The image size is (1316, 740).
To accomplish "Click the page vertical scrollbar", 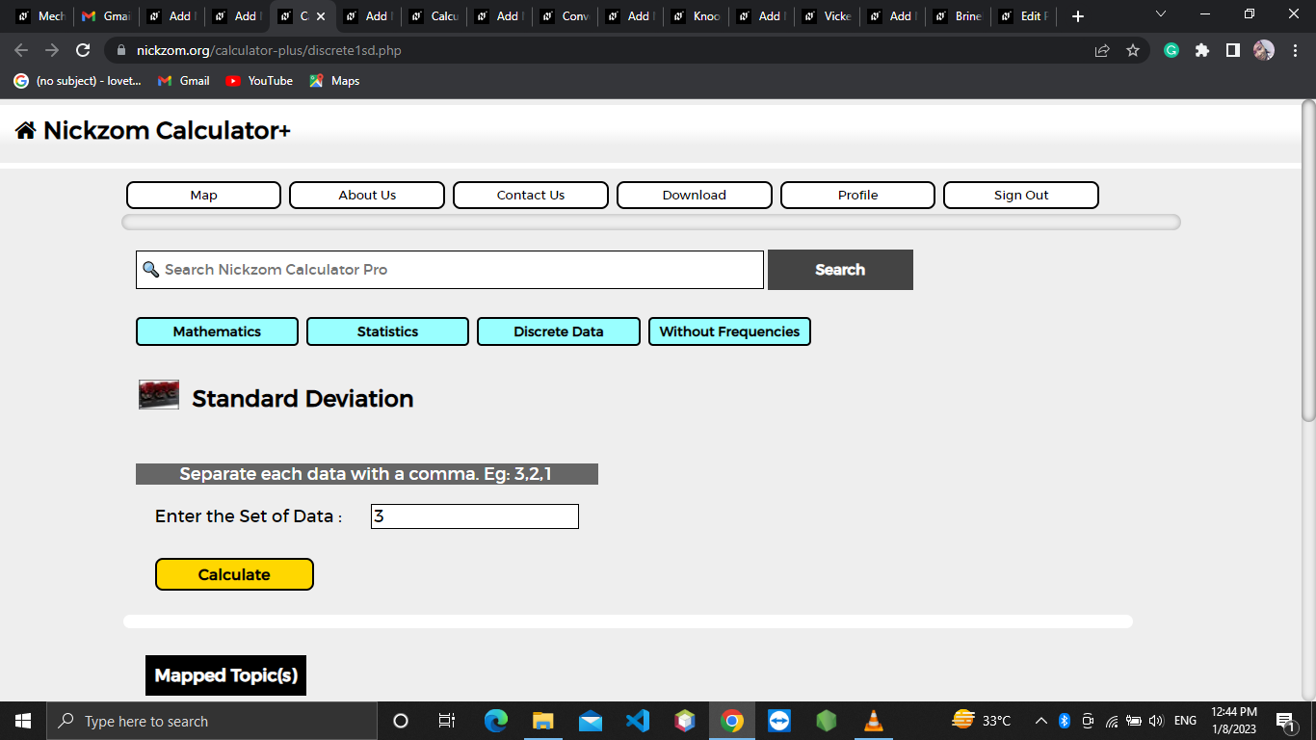I will 1308,260.
